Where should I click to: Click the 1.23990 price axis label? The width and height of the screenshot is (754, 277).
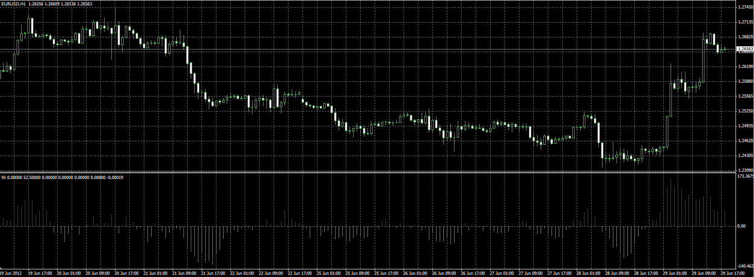click(x=745, y=170)
